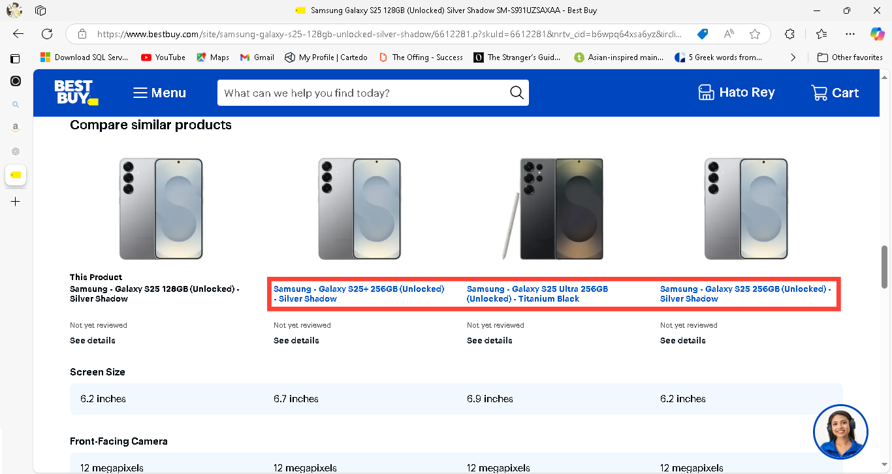
Task: See details for Galaxy S25 128GB
Action: point(93,341)
